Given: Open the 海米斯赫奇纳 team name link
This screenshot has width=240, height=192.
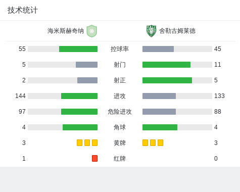Looking at the screenshot, I should (66, 31).
